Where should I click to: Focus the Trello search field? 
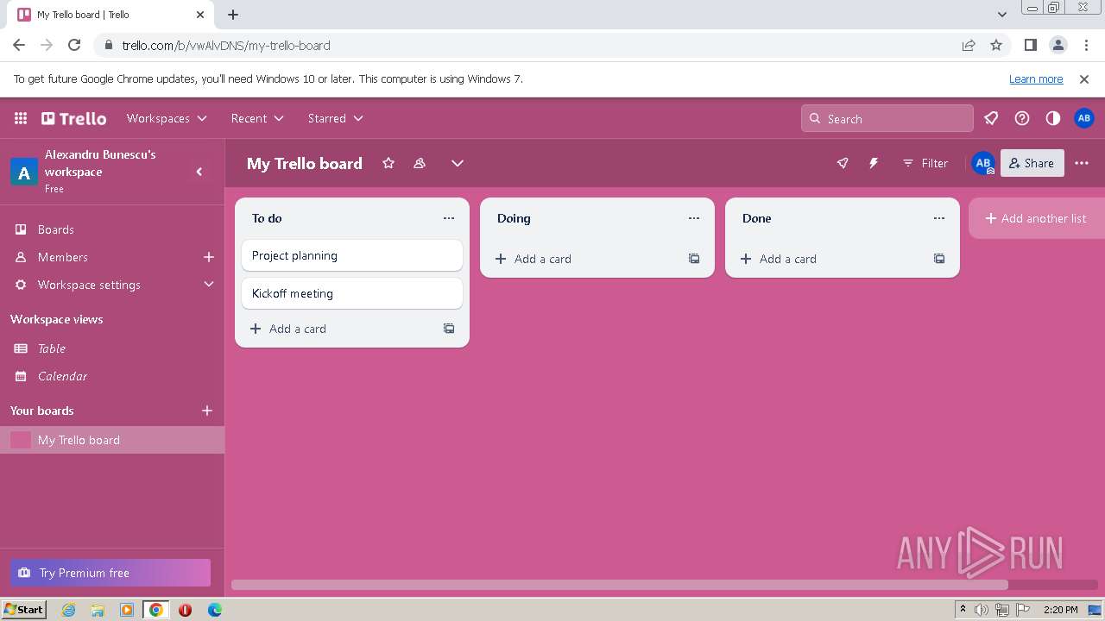click(x=887, y=119)
